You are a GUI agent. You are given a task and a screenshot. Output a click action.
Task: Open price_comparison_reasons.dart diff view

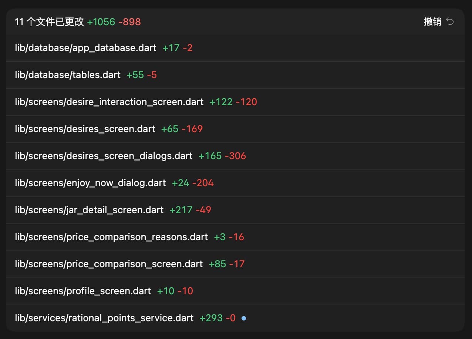coord(111,237)
